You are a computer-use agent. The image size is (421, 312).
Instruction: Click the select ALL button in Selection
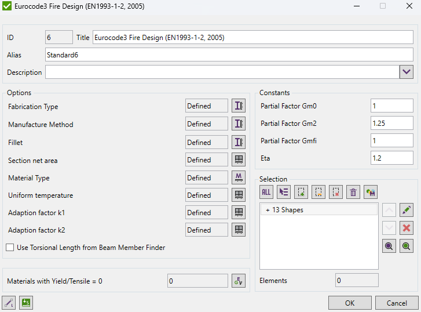[x=266, y=192]
